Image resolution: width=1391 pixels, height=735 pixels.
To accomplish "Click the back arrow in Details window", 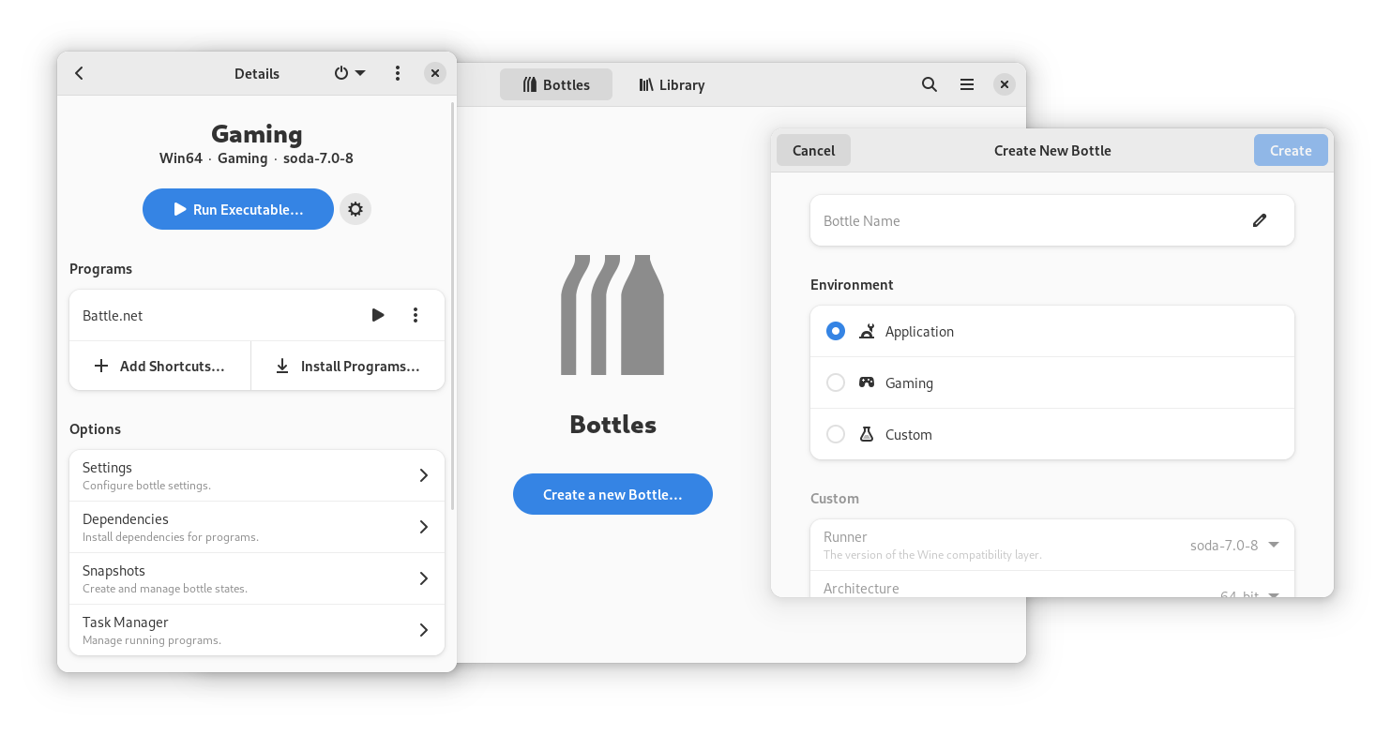I will (79, 73).
